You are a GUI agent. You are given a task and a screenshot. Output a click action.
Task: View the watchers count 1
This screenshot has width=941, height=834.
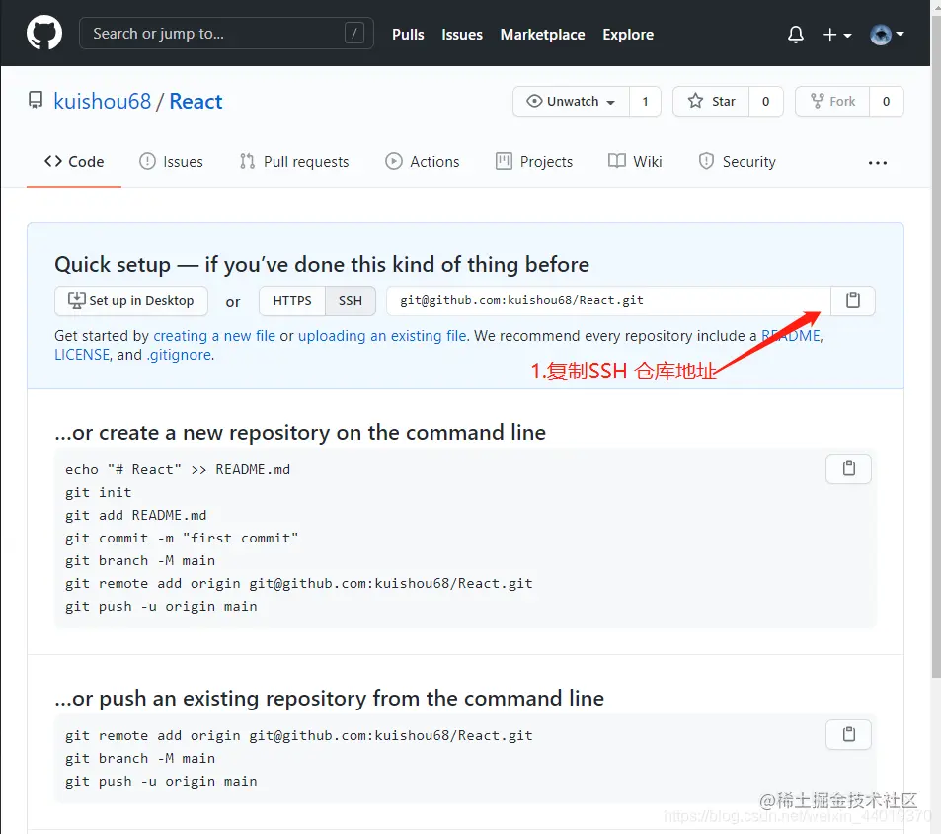(645, 101)
